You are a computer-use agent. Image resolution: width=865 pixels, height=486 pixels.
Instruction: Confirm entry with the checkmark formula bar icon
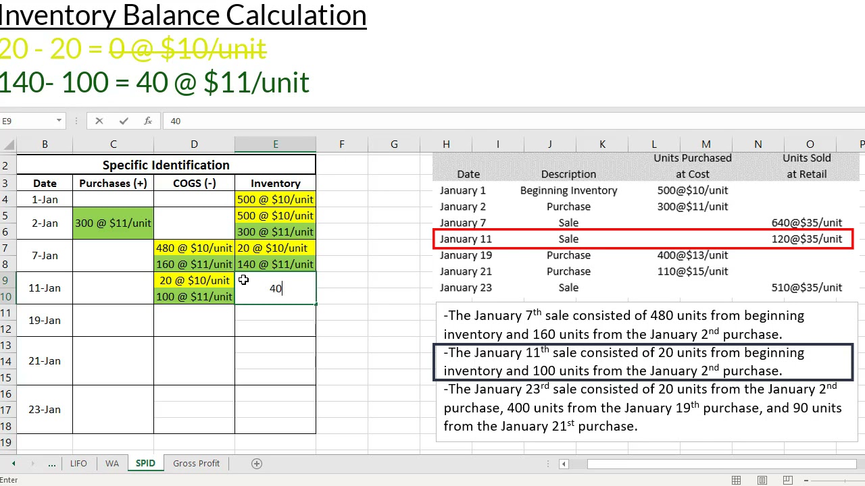(124, 121)
